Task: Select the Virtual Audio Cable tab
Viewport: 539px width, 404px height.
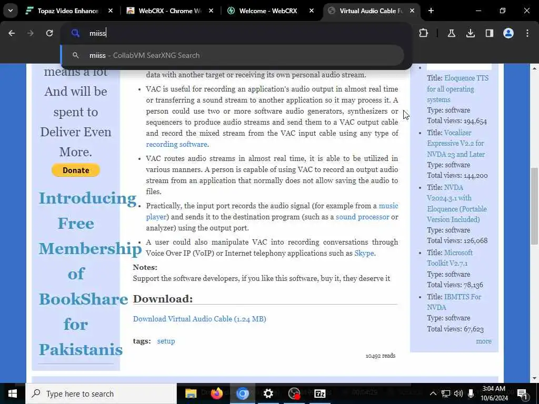Action: point(371,11)
